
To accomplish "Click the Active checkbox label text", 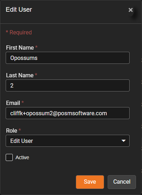I will (22, 157).
